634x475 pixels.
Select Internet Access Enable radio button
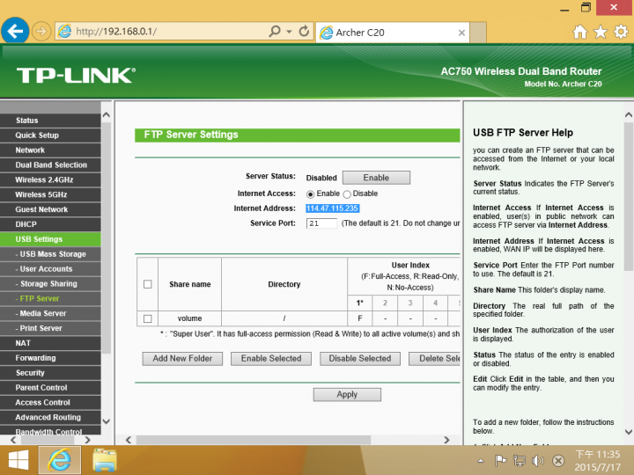tap(310, 194)
